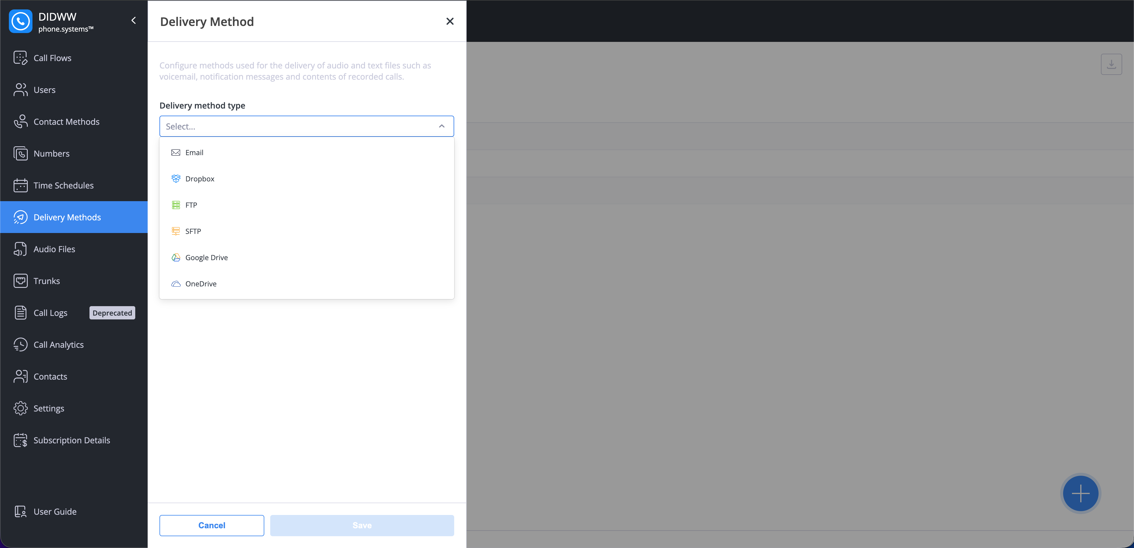This screenshot has width=1134, height=548.
Task: Go to Contact Methods section
Action: [66, 122]
